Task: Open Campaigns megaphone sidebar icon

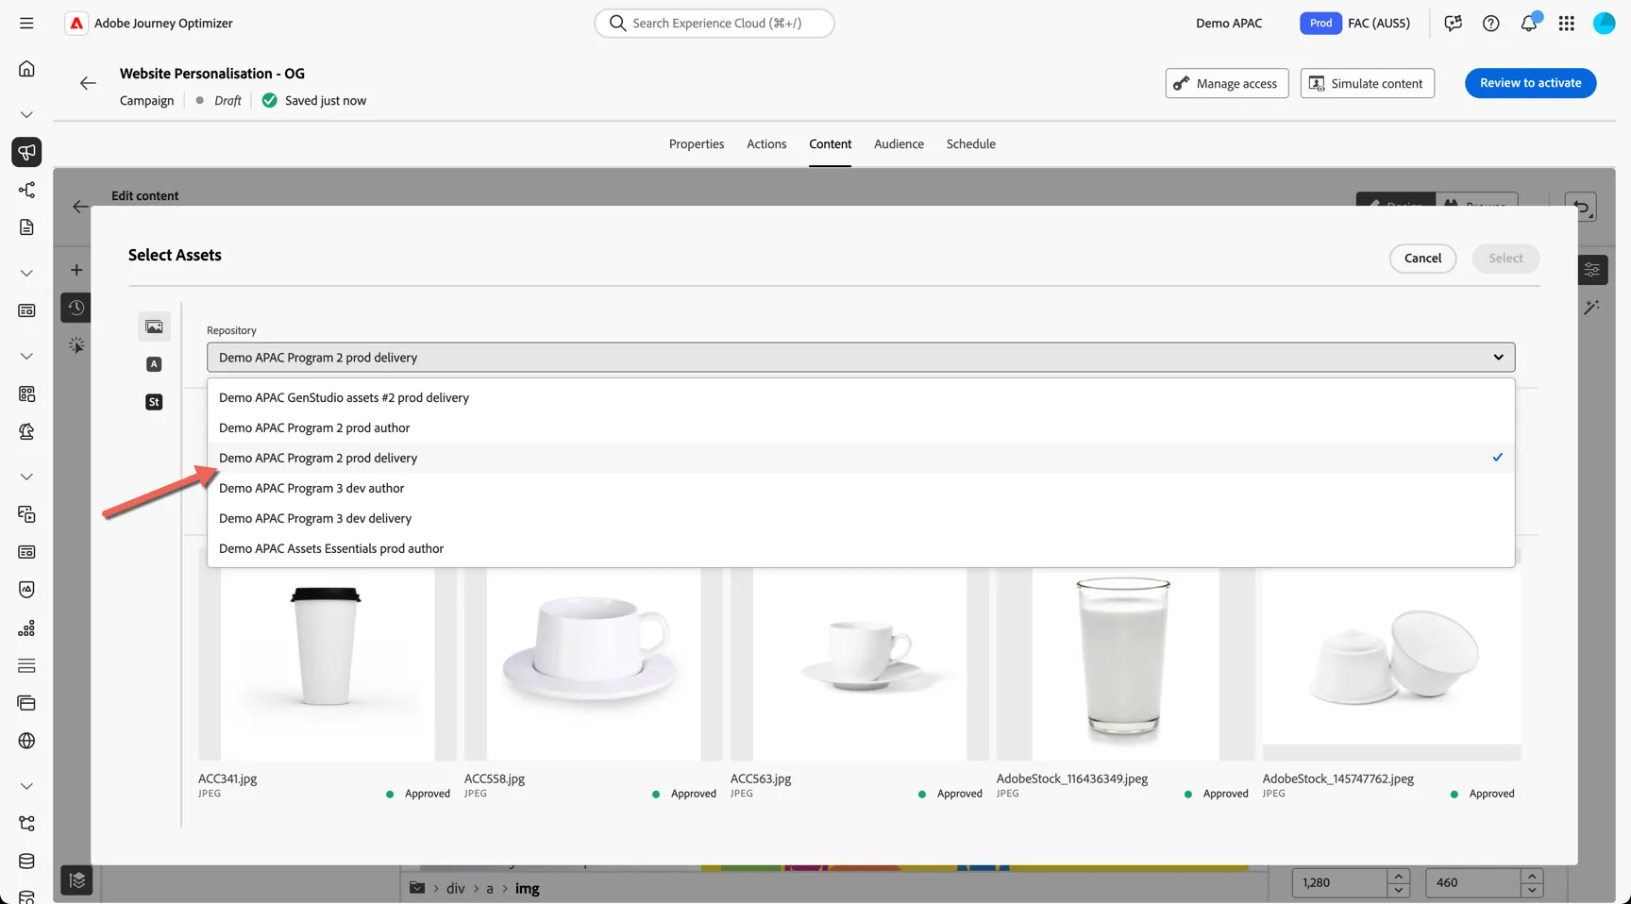Action: (x=26, y=152)
